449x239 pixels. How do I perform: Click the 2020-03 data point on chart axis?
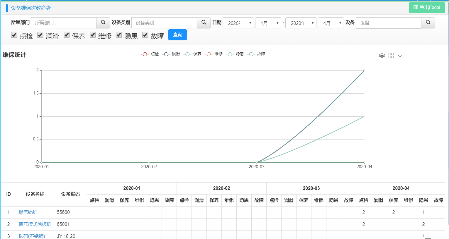[257, 162]
